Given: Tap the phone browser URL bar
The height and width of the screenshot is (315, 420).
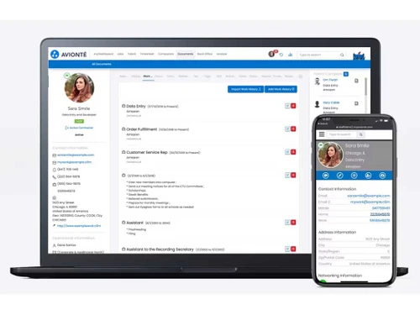Looking at the screenshot, I should (x=354, y=127).
